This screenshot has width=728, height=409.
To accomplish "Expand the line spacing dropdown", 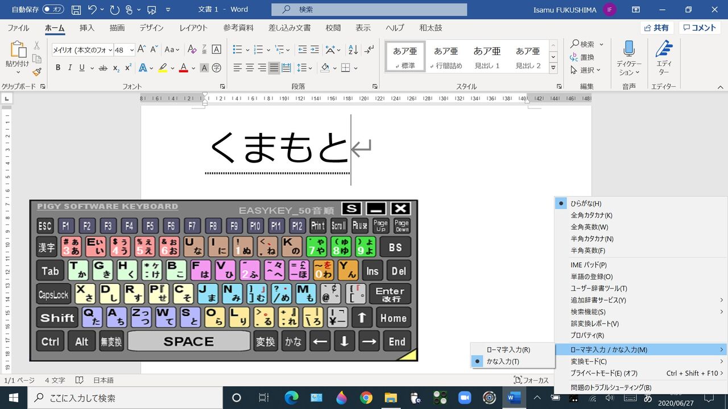I will pos(310,68).
